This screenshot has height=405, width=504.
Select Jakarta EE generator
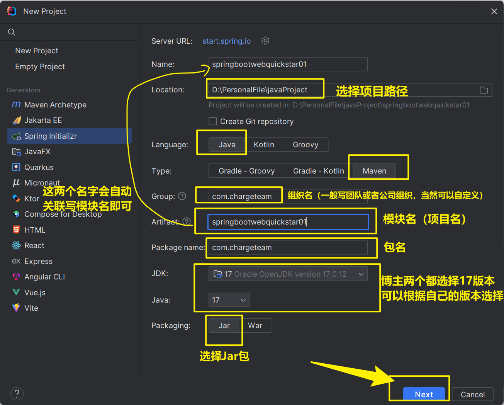pos(43,120)
